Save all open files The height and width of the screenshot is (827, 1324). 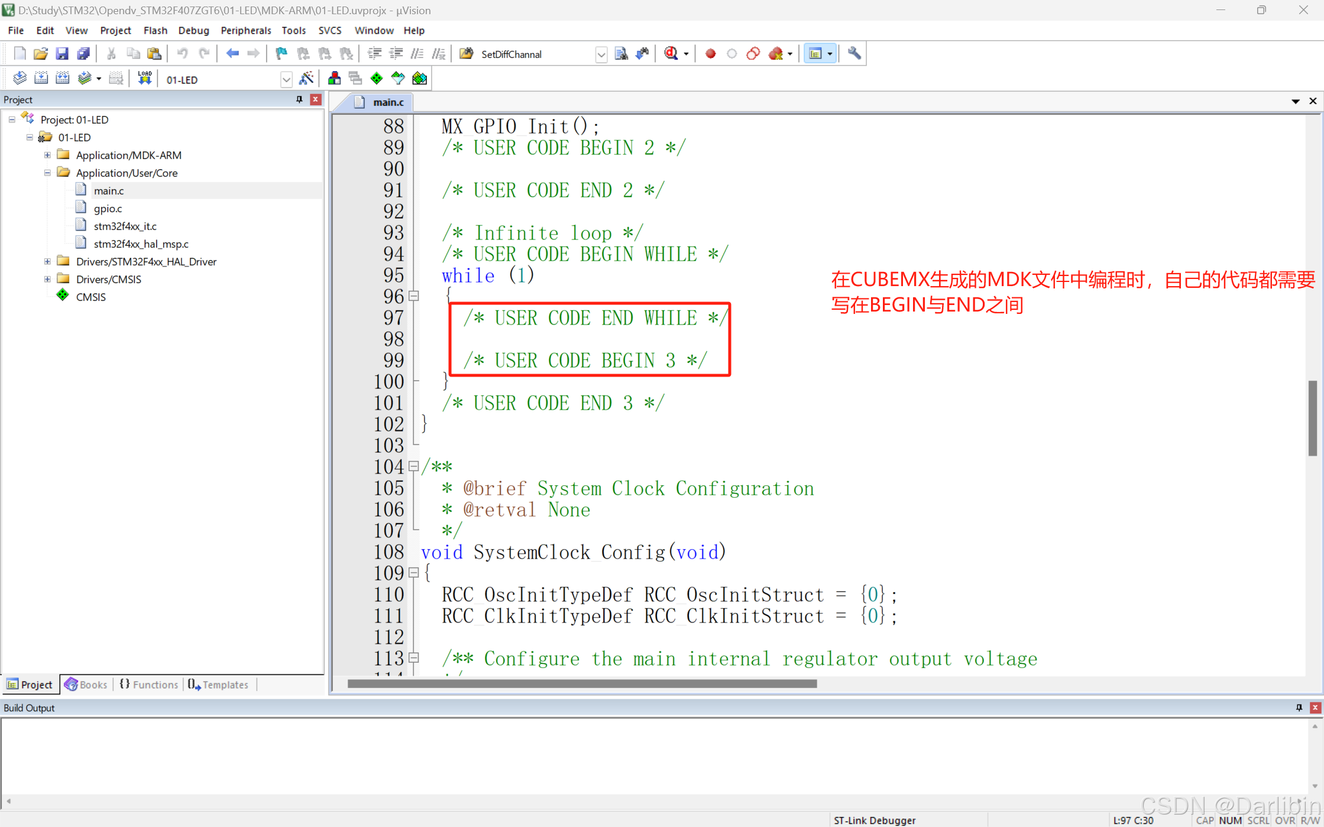83,53
